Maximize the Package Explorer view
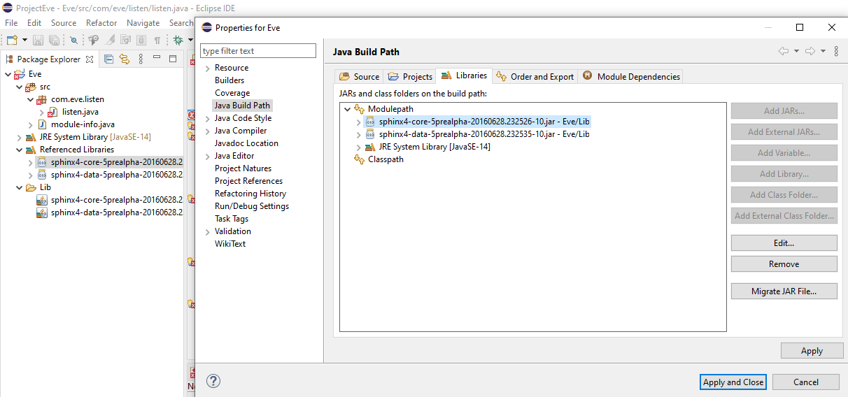The width and height of the screenshot is (848, 397). tap(173, 59)
